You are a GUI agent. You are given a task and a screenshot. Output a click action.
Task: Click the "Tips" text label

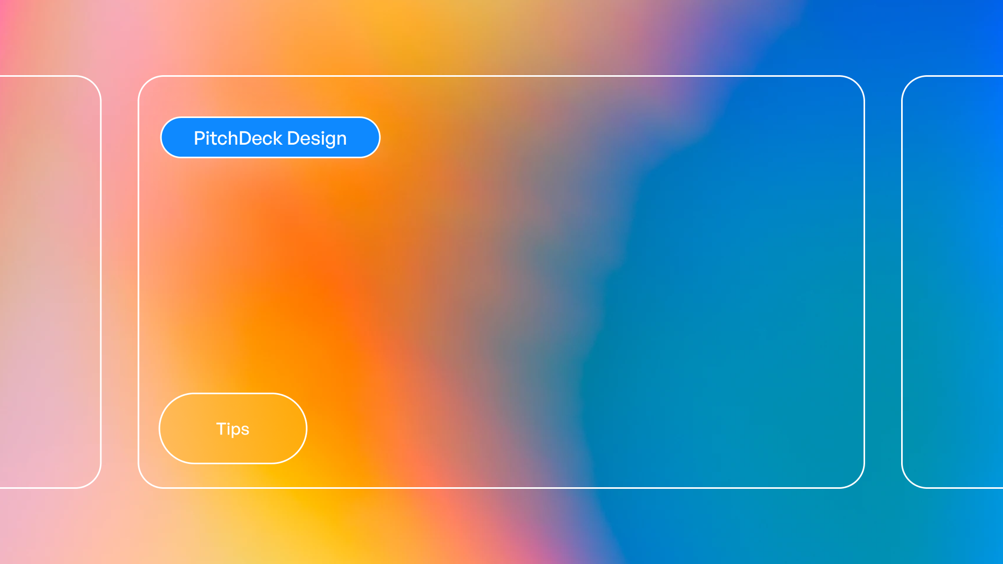coord(233,429)
